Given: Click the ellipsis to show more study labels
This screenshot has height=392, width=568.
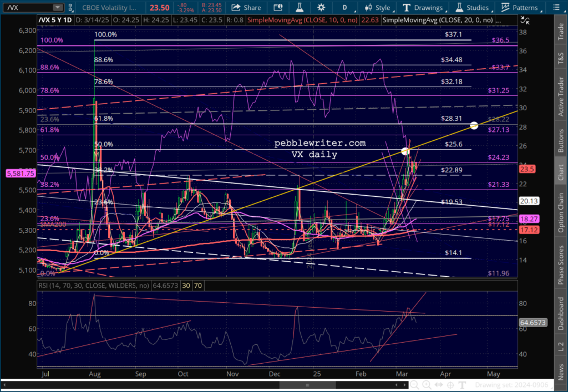Looking at the screenshot, I should click(498, 21).
